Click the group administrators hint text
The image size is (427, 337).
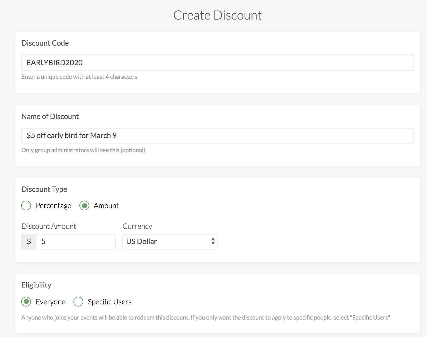83,150
